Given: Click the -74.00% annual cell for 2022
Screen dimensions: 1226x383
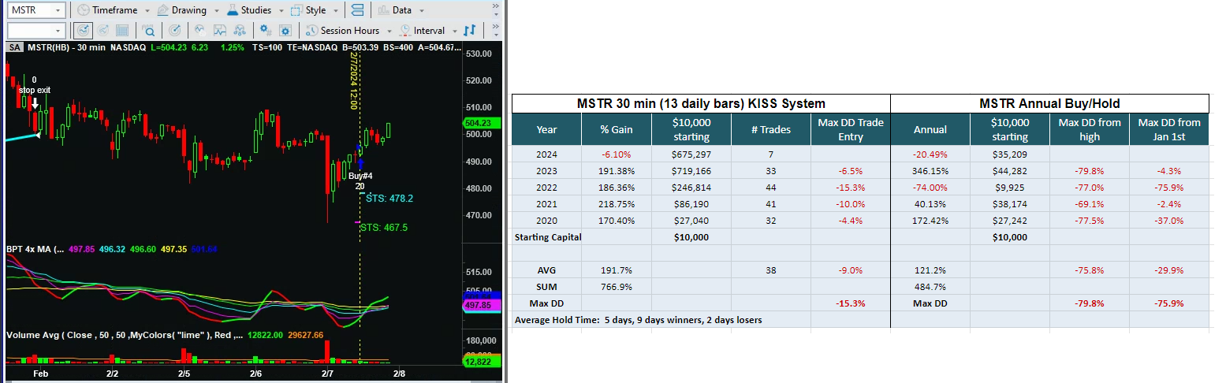Looking at the screenshot, I should 930,188.
